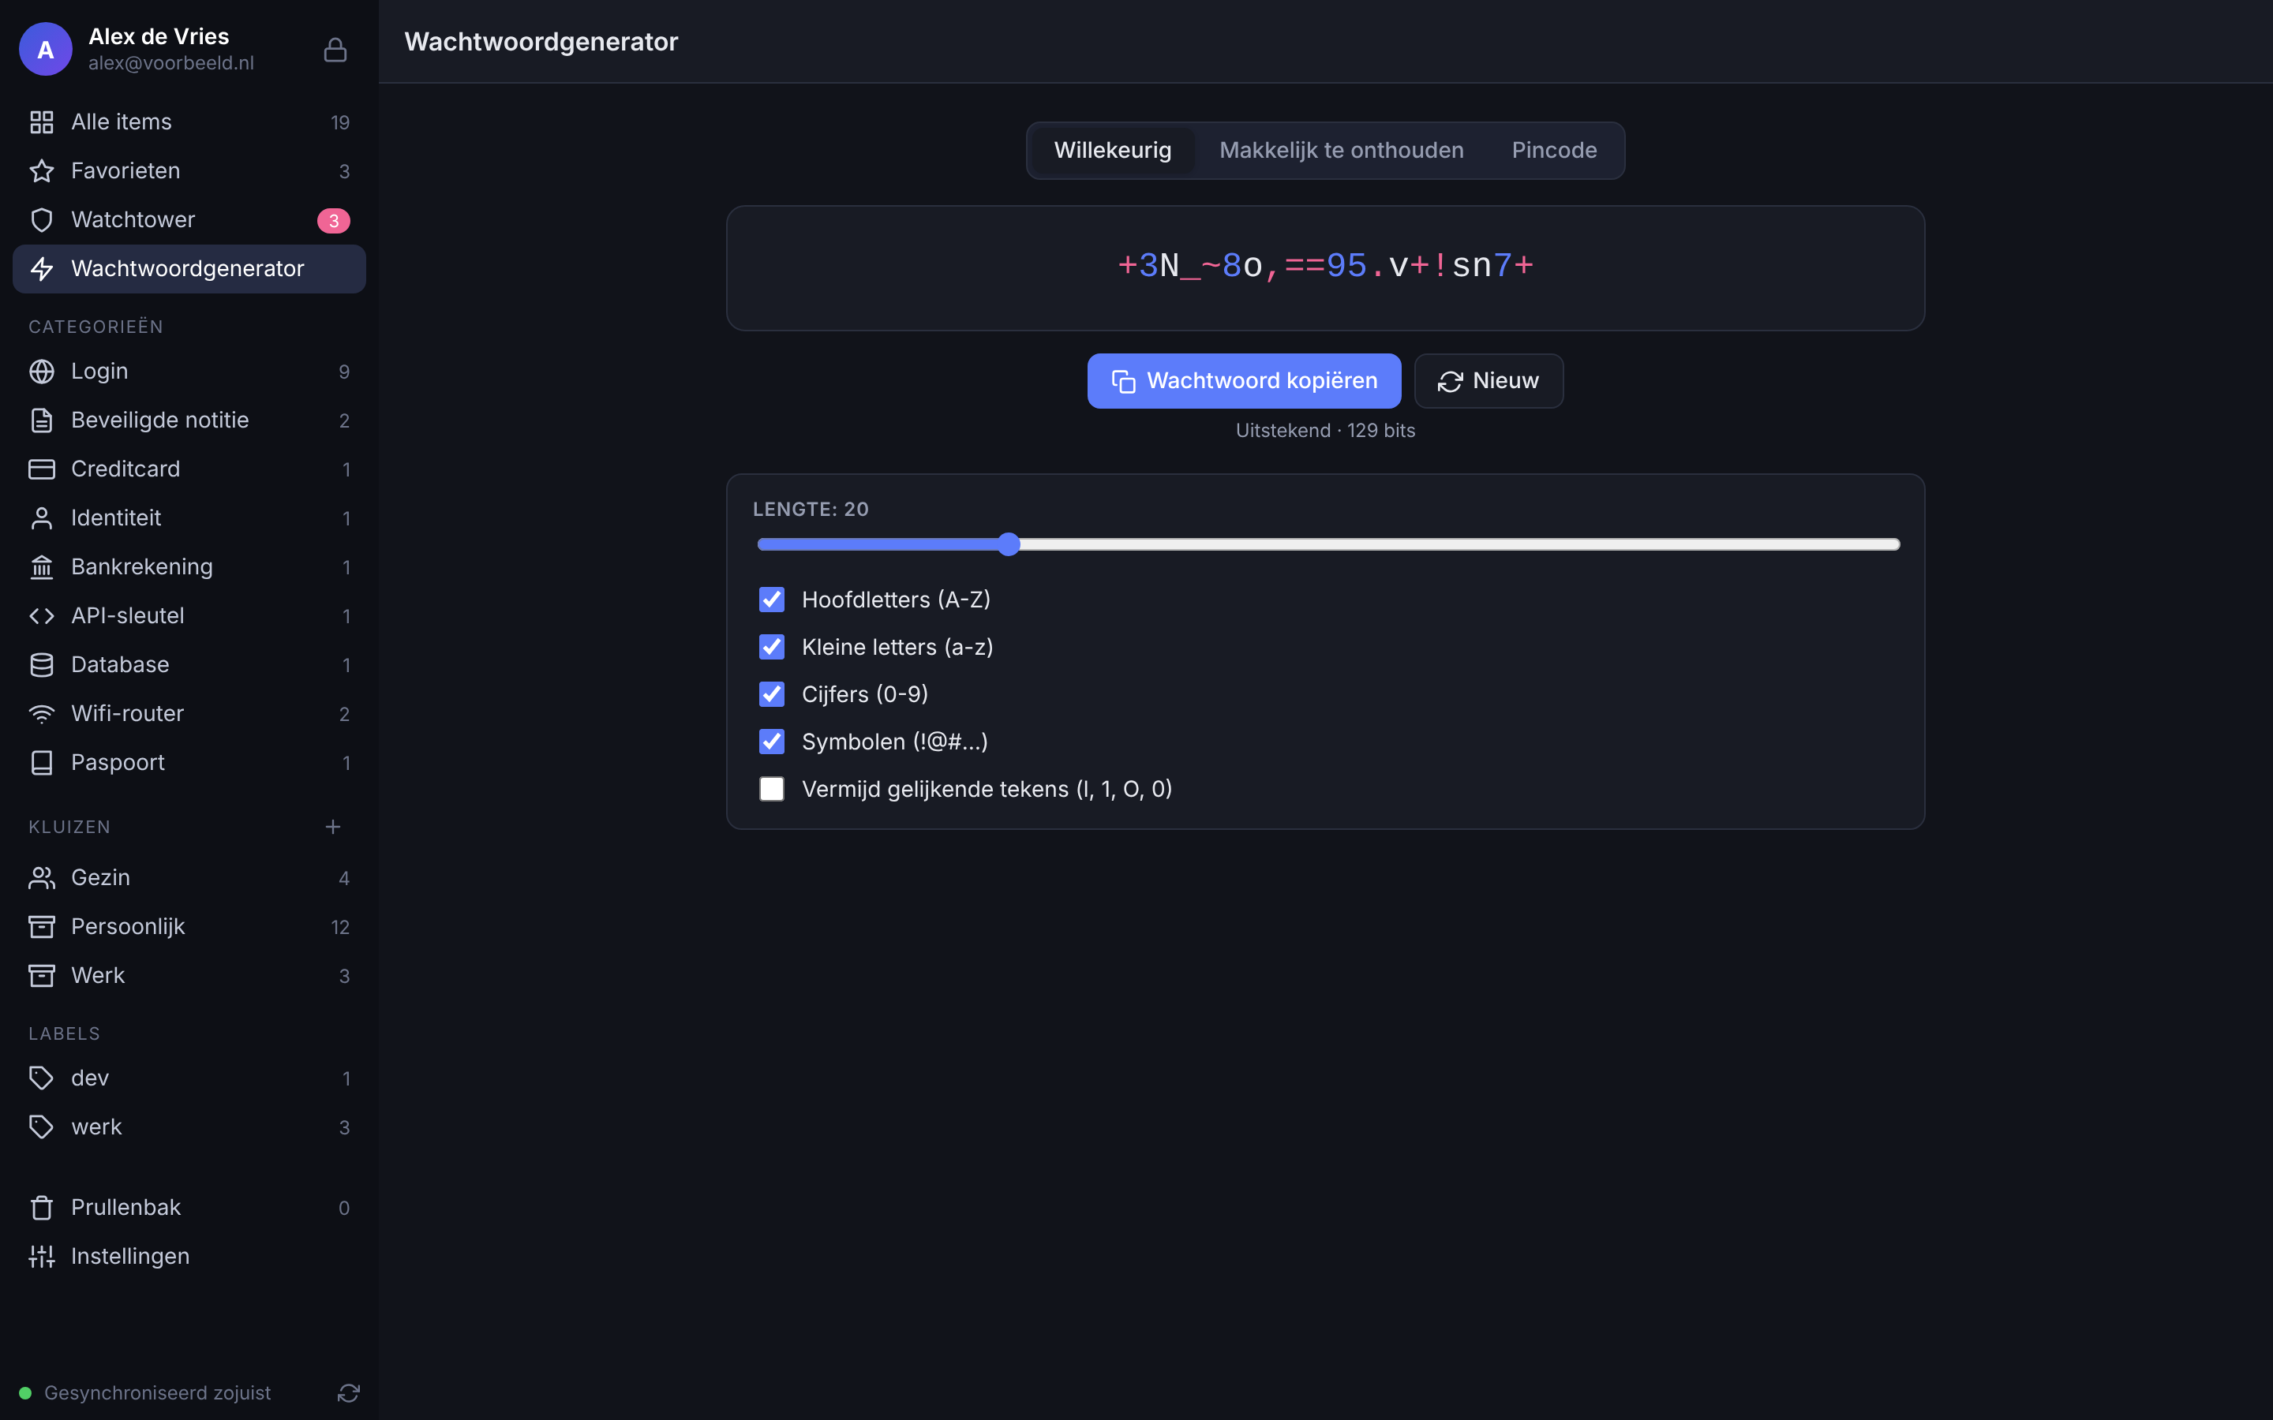Switch to Willekeurig tab

[1112, 150]
